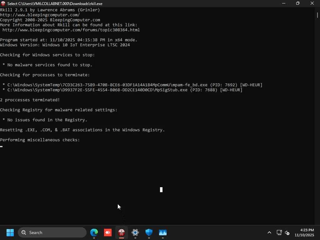The width and height of the screenshot is (320, 240).
Task: Click the taskbar Search box
Action: pyautogui.click(x=52, y=232)
